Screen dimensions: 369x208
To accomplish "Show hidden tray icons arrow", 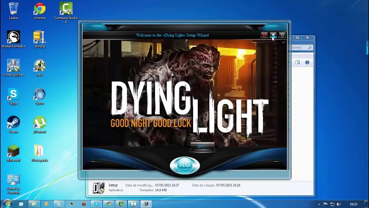I will [319, 204].
